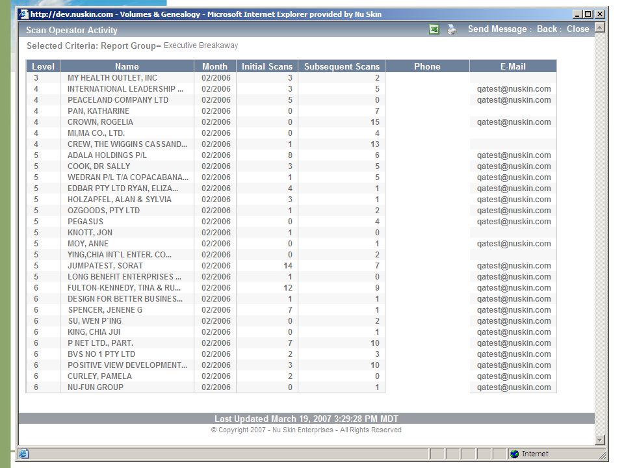624x468 pixels.
Task: Sort by Level column header
Action: 43,66
